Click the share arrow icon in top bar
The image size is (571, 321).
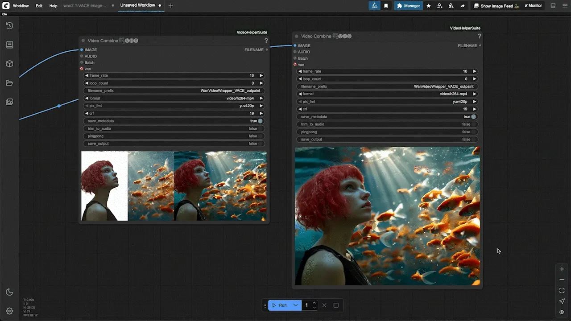(x=462, y=6)
